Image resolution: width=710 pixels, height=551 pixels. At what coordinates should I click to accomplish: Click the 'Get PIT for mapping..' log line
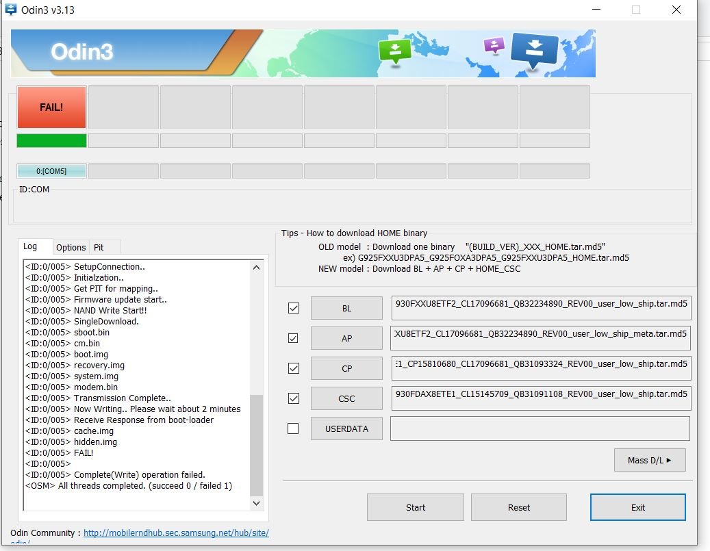tap(92, 288)
